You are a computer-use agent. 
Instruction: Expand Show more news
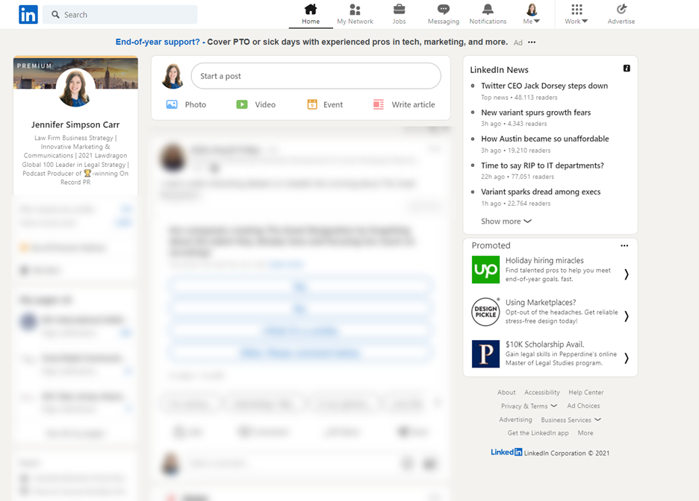tap(506, 221)
